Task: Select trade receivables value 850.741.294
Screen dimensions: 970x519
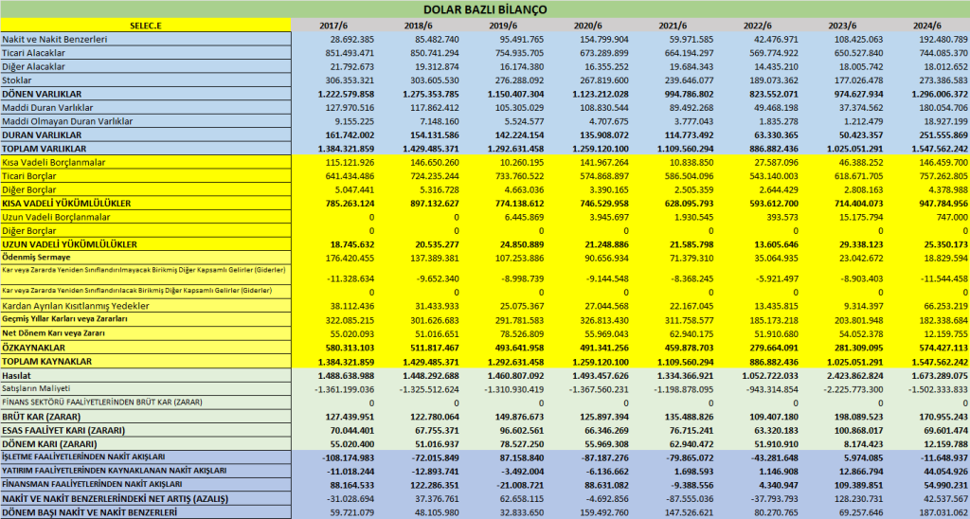Action: pyautogui.click(x=434, y=53)
